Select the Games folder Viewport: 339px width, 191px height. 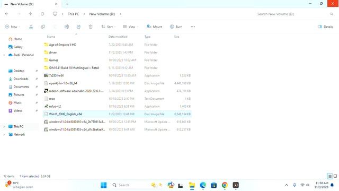117,60
